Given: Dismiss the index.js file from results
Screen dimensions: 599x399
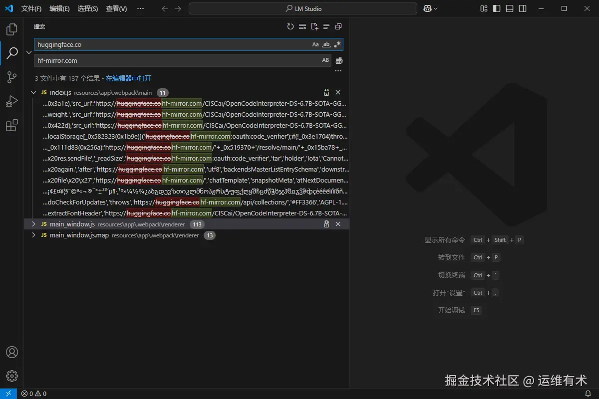Looking at the screenshot, I should (x=338, y=92).
